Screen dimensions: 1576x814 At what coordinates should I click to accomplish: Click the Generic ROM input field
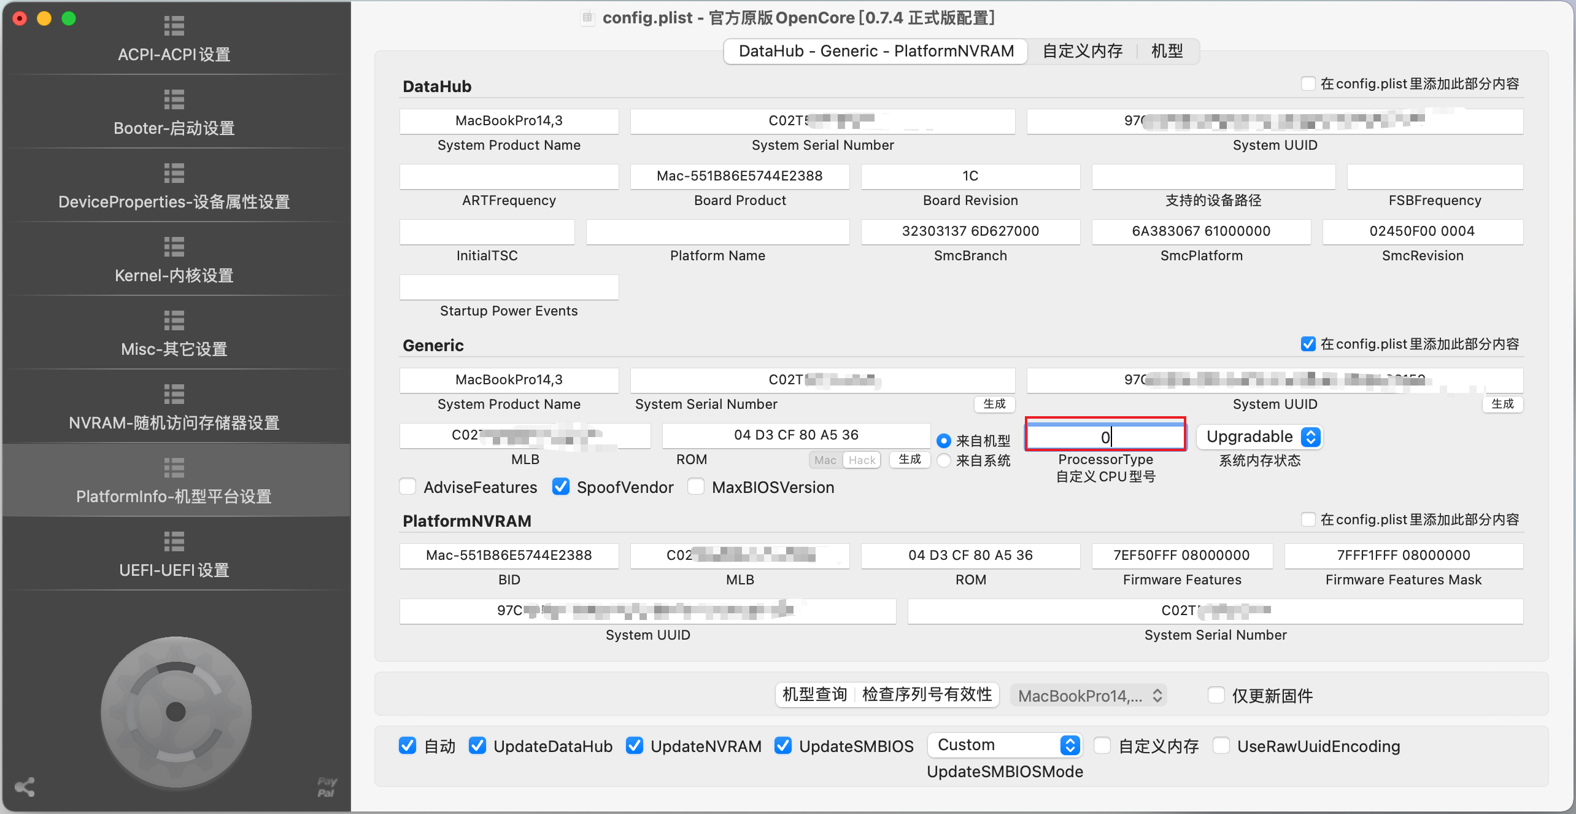tap(796, 435)
